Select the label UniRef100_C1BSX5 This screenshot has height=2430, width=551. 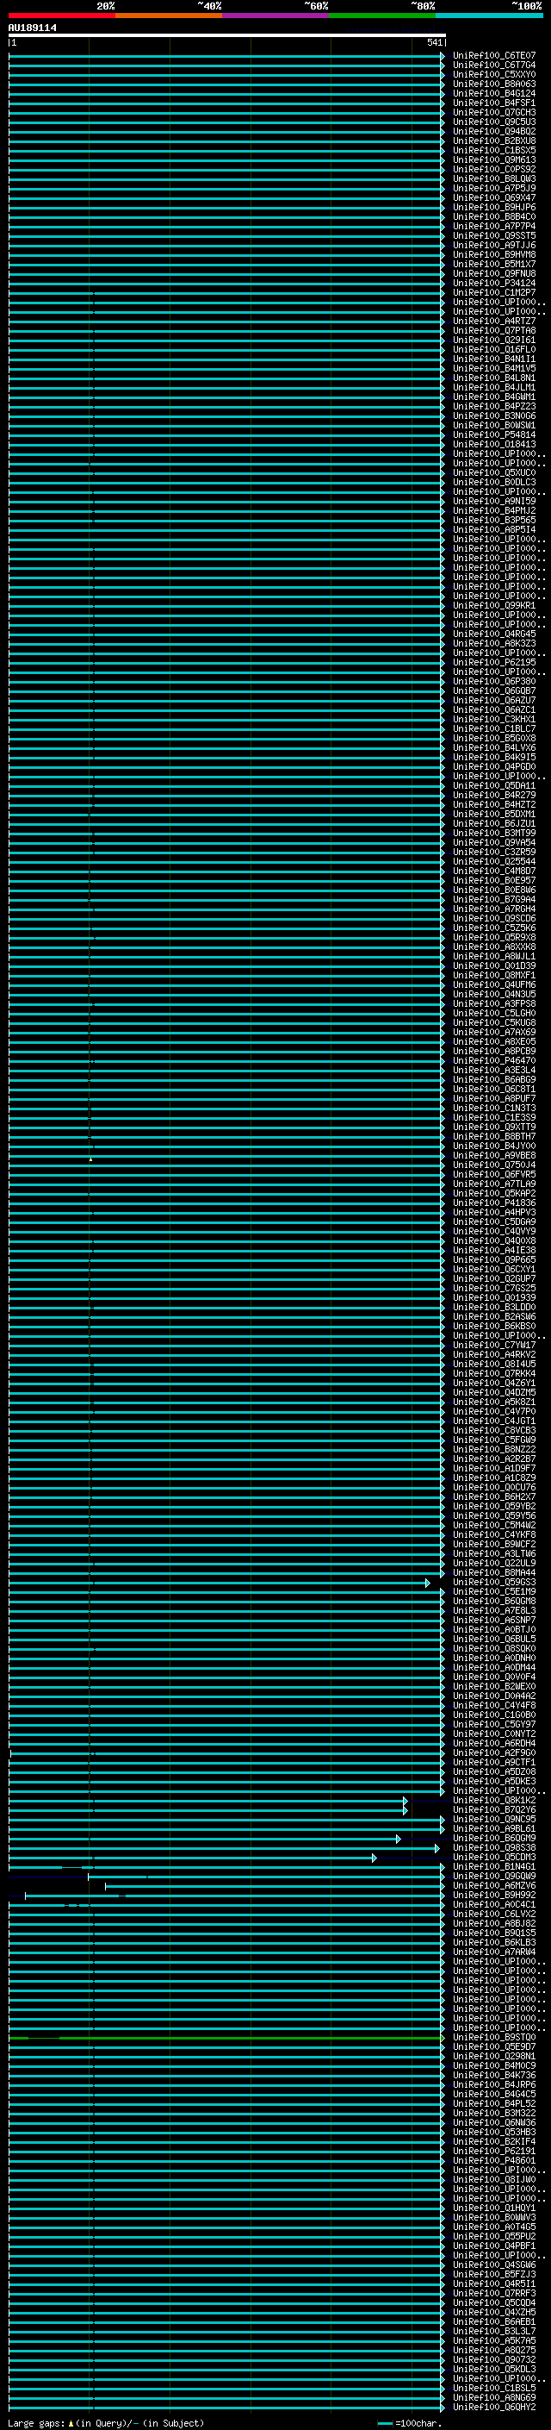coord(493,150)
